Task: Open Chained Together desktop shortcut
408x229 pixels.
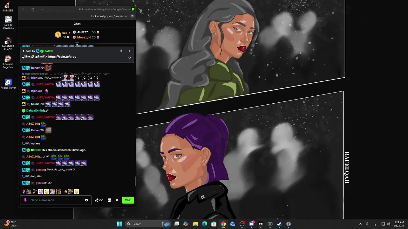Action: pyautogui.click(x=8, y=62)
